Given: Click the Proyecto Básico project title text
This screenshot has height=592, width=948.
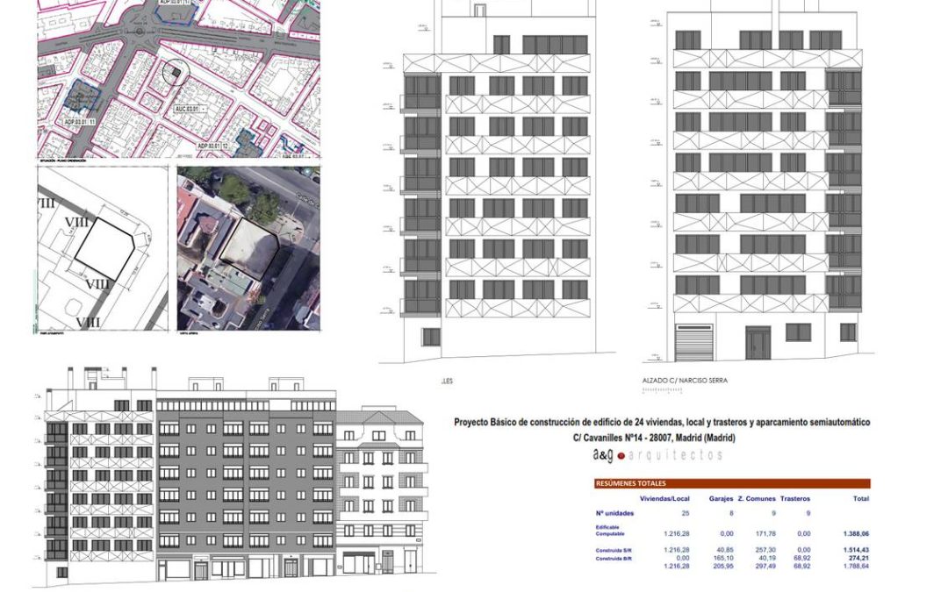Looking at the screenshot, I should tap(662, 422).
